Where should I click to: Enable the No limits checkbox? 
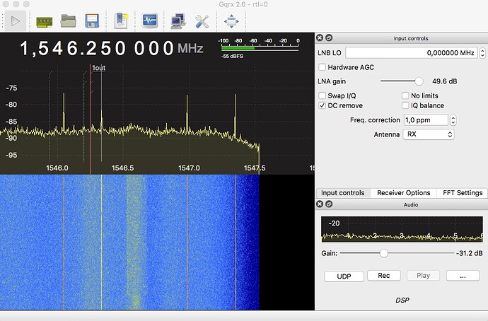pyautogui.click(x=405, y=95)
